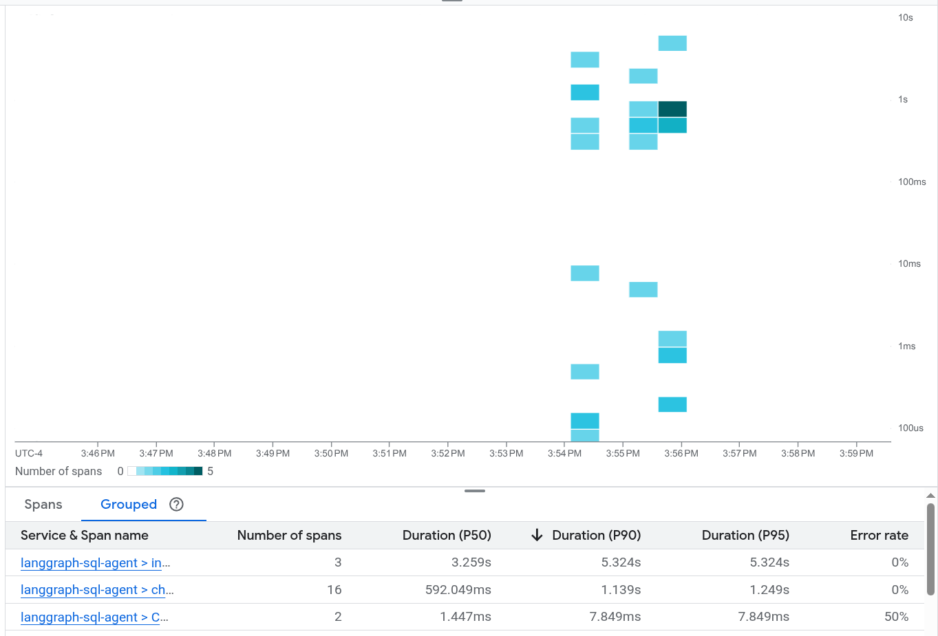Select the Grouped tab
This screenshot has width=938, height=636.
tap(129, 505)
